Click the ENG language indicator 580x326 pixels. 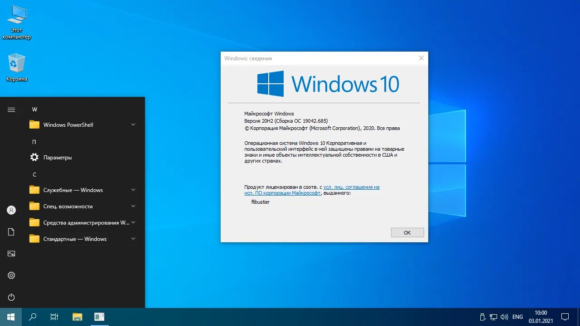pos(517,317)
